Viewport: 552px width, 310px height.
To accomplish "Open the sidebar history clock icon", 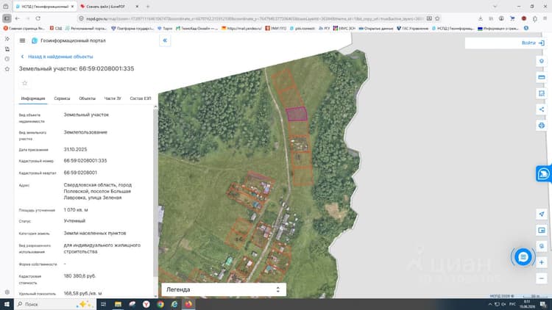I will tap(7, 59).
